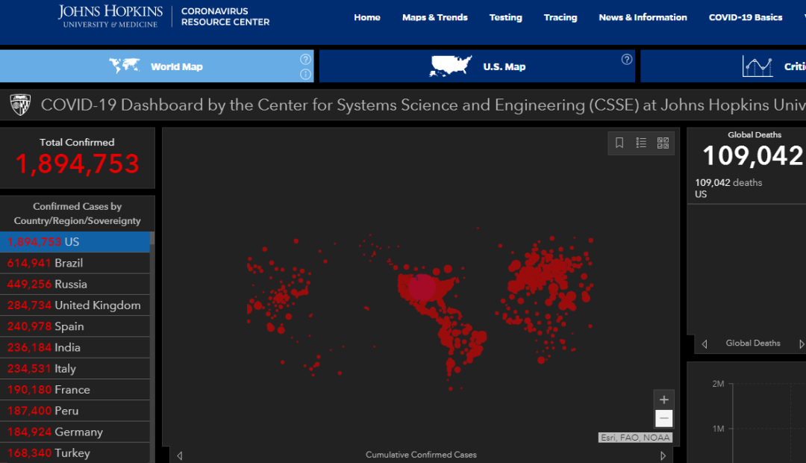806x463 pixels.
Task: Zoom in on the map with plus button
Action: click(x=663, y=400)
